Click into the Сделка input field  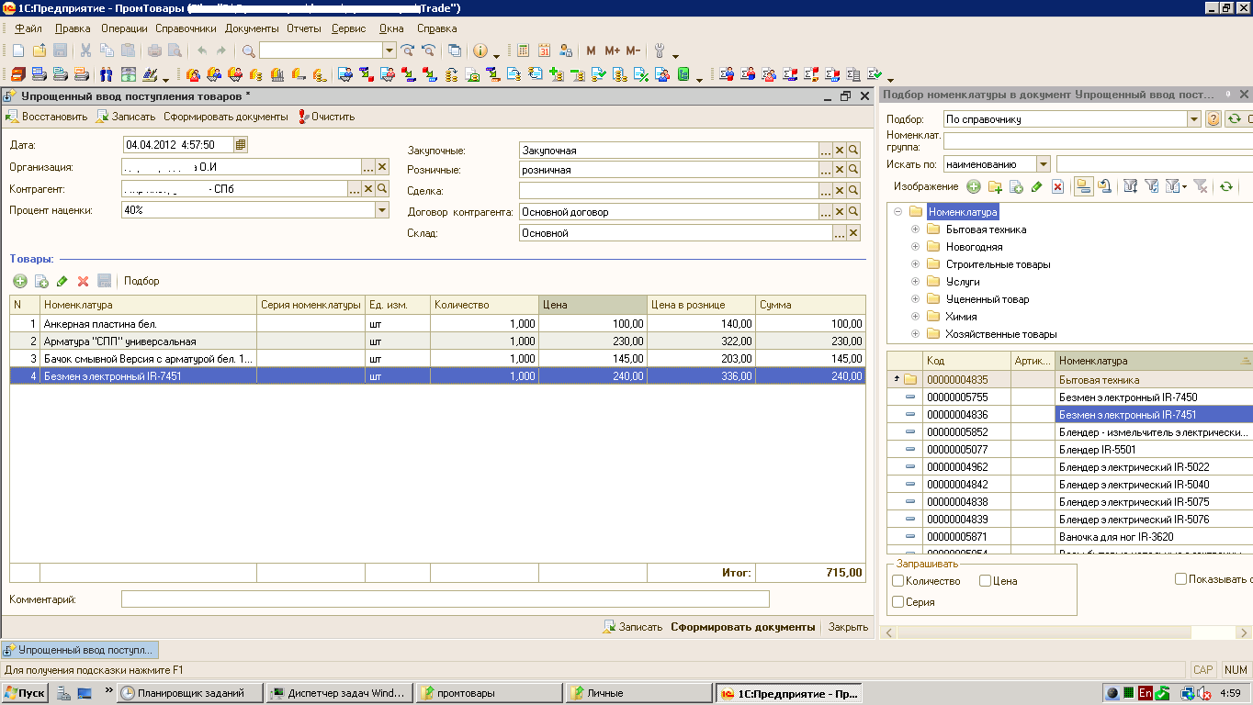click(669, 191)
